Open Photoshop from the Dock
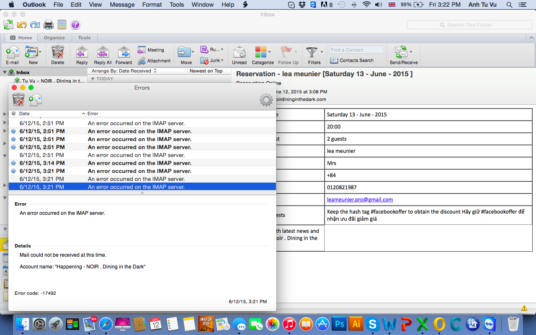The image size is (536, 335). [339, 324]
